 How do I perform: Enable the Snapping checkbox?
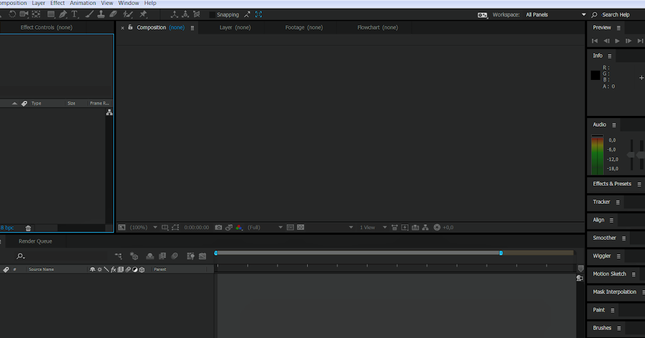click(212, 14)
